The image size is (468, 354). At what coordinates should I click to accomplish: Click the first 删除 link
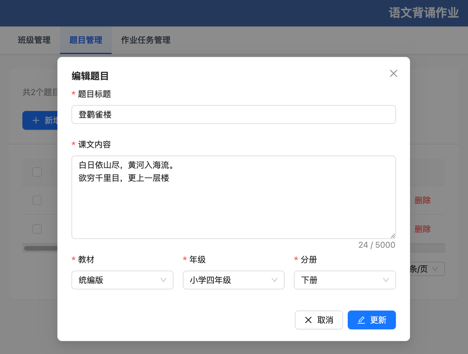click(x=422, y=200)
